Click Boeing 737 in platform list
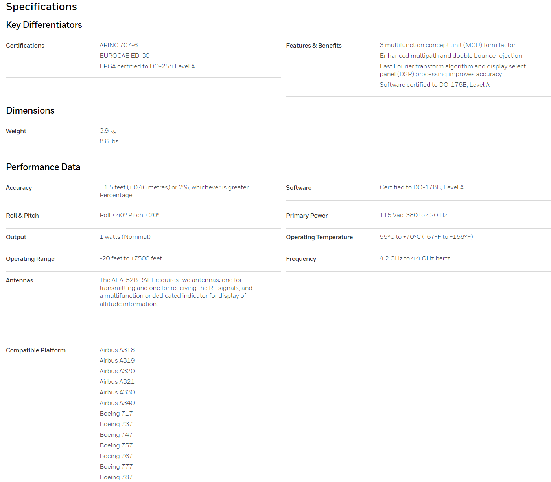The width and height of the screenshot is (551, 482). click(x=116, y=424)
